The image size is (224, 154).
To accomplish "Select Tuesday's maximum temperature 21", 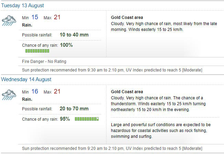I will point(57,17).
